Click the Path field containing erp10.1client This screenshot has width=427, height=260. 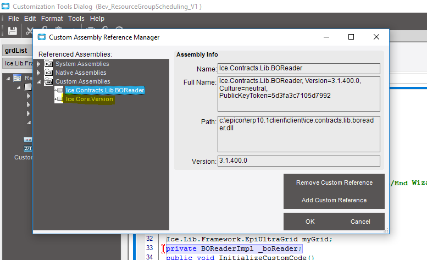tap(299, 134)
